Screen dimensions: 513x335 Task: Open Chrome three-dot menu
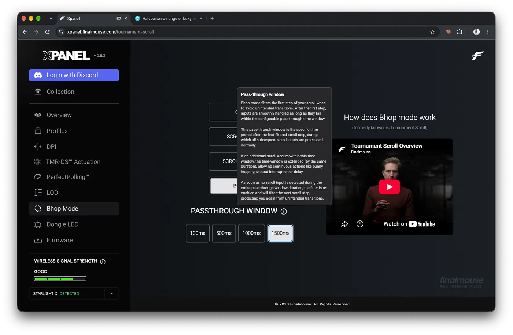(x=488, y=32)
